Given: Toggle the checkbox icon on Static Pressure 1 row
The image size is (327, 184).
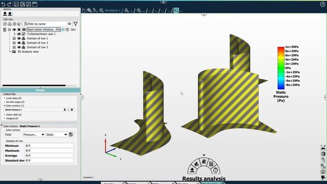Looking at the screenshot, I should coord(68,110).
